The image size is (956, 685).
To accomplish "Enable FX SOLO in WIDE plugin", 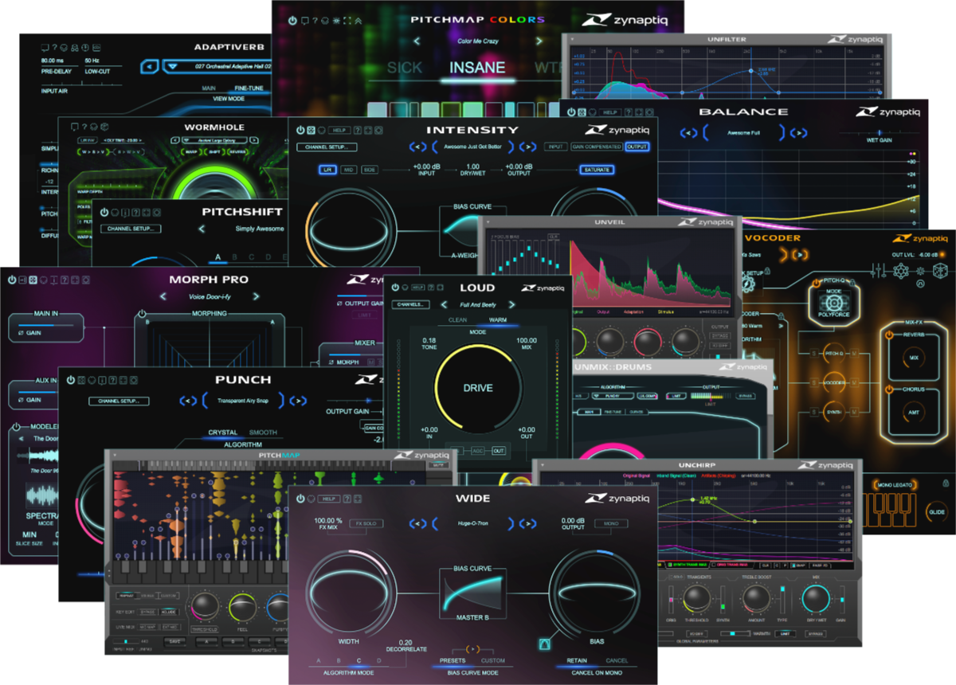I will point(367,523).
